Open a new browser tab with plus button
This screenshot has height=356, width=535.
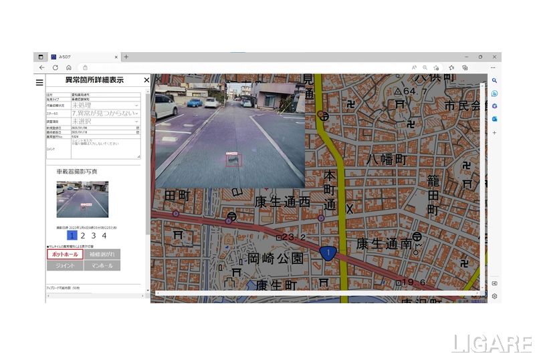[126, 57]
